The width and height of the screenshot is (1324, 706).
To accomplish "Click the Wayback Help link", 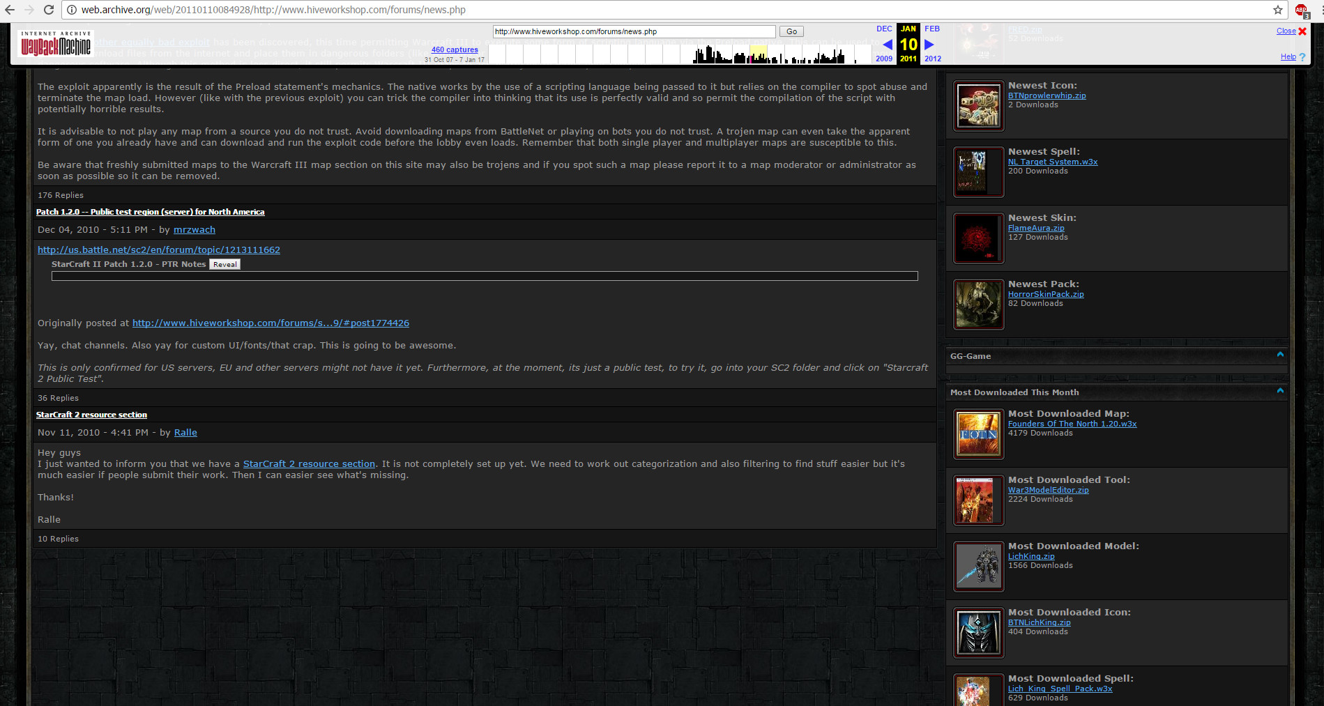I will [x=1288, y=57].
